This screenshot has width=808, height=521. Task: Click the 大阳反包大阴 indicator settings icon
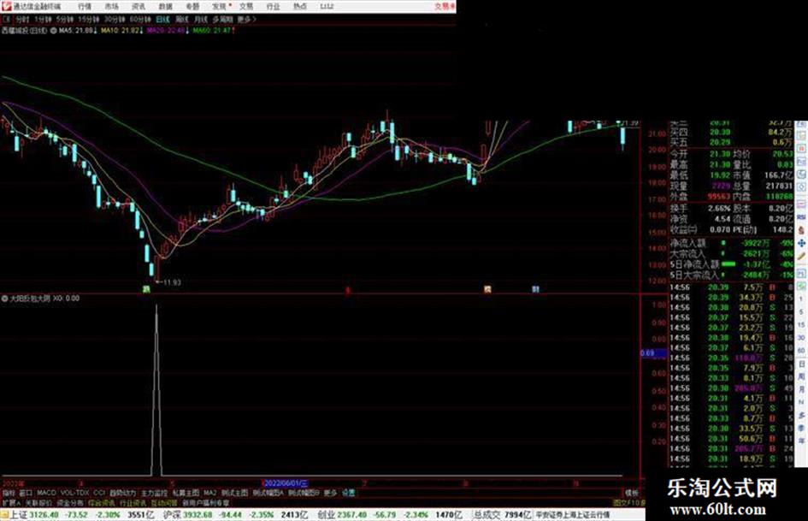coord(4,299)
